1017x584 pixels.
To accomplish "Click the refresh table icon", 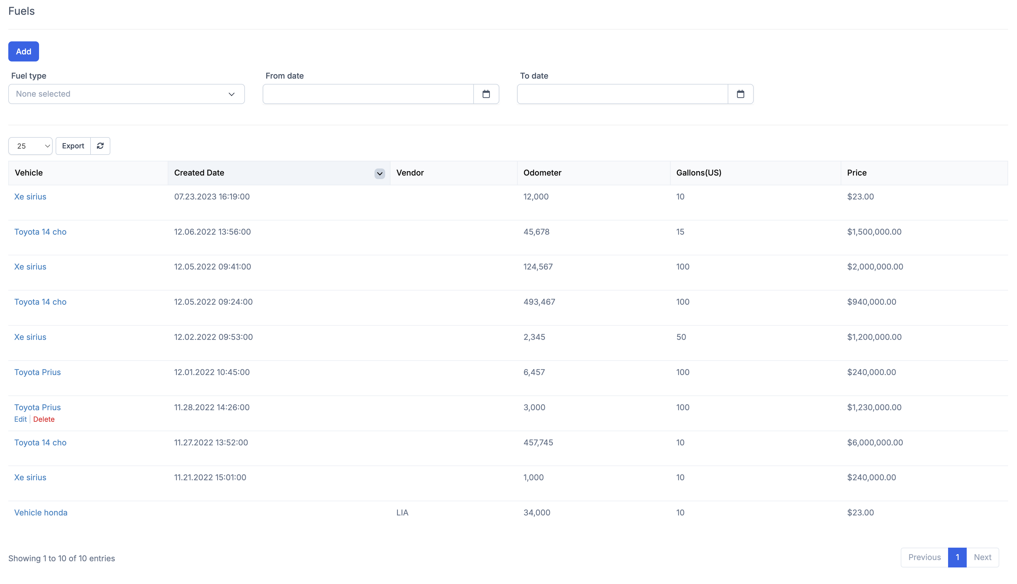I will click(x=100, y=146).
